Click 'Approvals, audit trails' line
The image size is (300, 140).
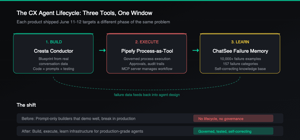tap(147, 64)
